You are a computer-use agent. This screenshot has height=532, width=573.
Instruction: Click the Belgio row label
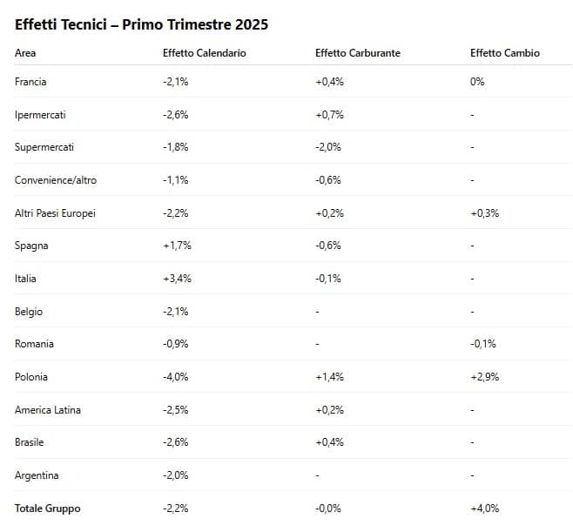click(29, 312)
